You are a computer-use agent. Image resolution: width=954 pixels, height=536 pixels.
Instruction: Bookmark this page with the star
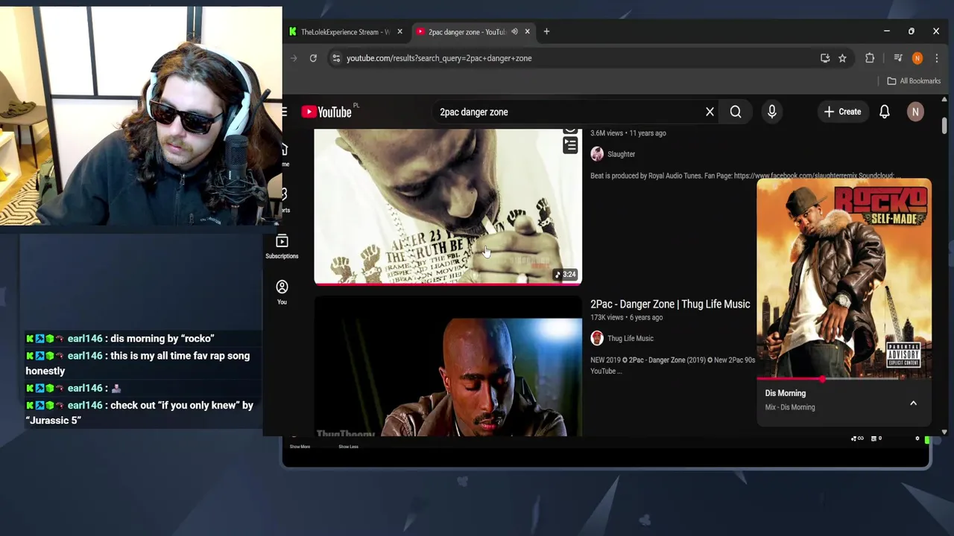pyautogui.click(x=842, y=58)
